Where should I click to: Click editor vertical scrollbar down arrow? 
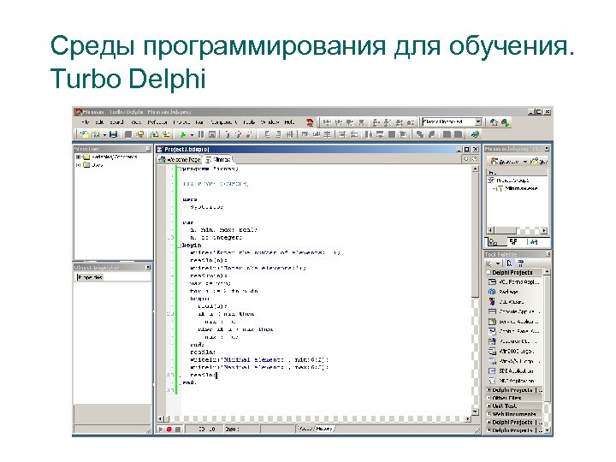point(475,412)
